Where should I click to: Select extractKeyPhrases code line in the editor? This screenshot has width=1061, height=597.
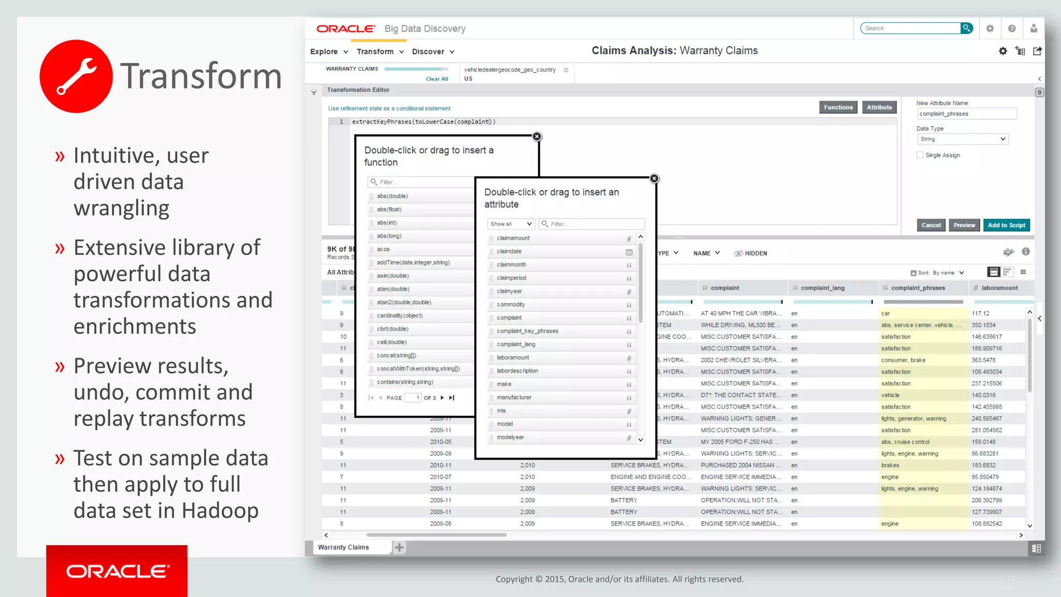point(424,122)
